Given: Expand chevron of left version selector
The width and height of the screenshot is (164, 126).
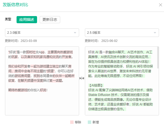Looking at the screenshot, I should tap(75, 33).
